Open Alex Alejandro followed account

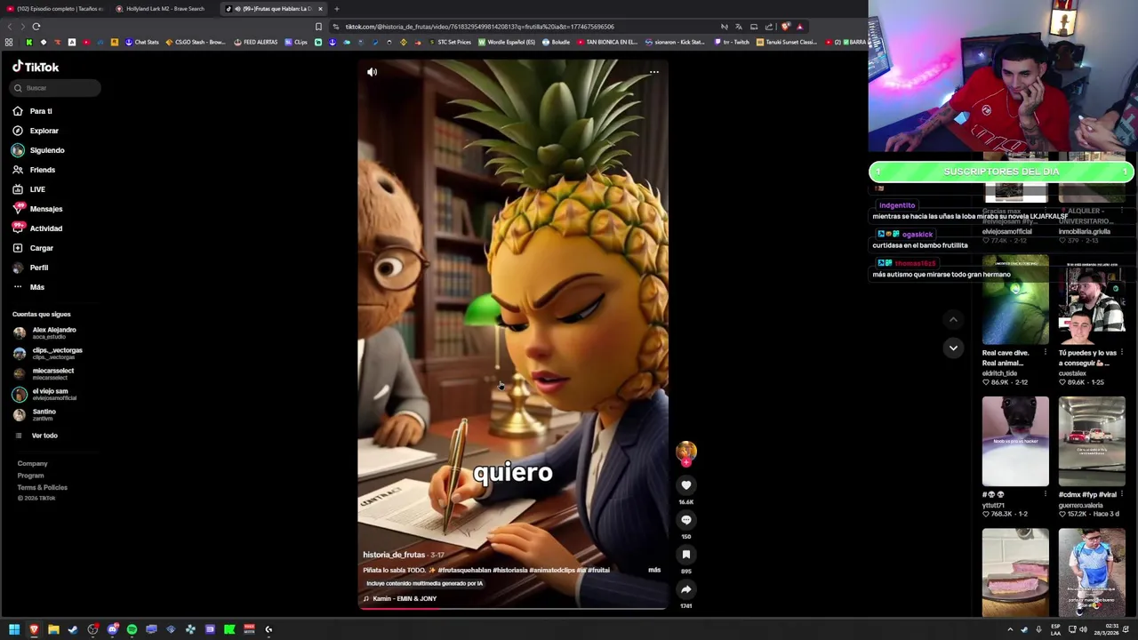(53, 332)
